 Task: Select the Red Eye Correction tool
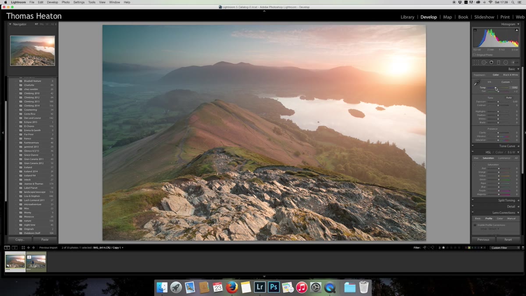point(491,62)
